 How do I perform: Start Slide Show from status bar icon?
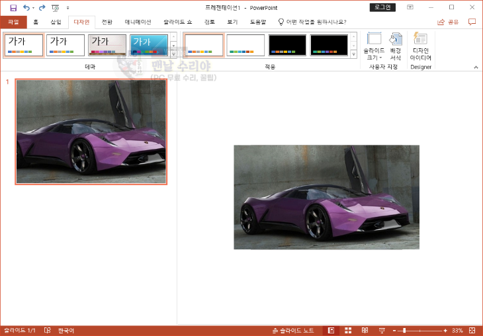pos(382,331)
